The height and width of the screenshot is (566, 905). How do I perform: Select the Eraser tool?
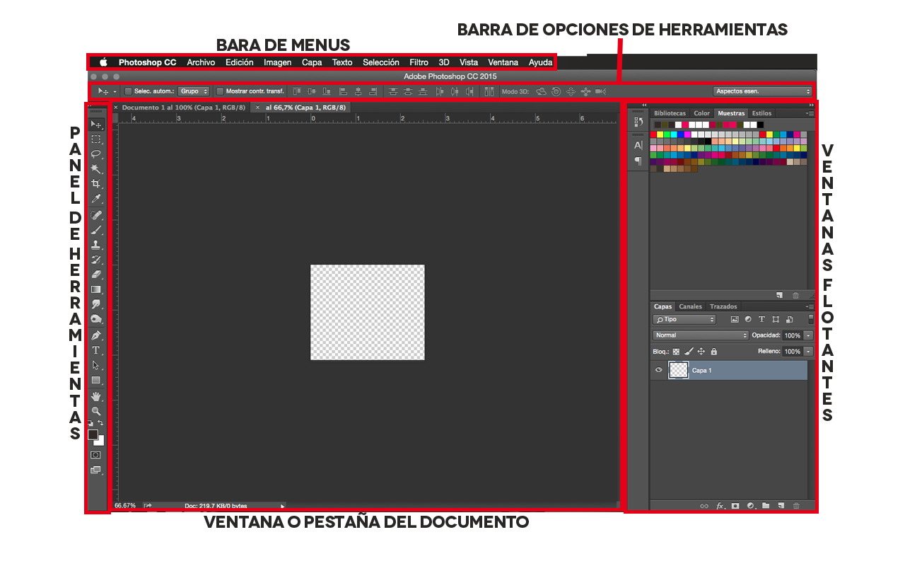point(96,275)
